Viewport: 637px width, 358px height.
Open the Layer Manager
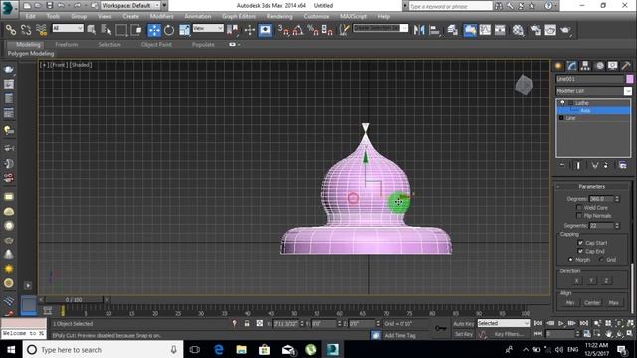[x=452, y=30]
